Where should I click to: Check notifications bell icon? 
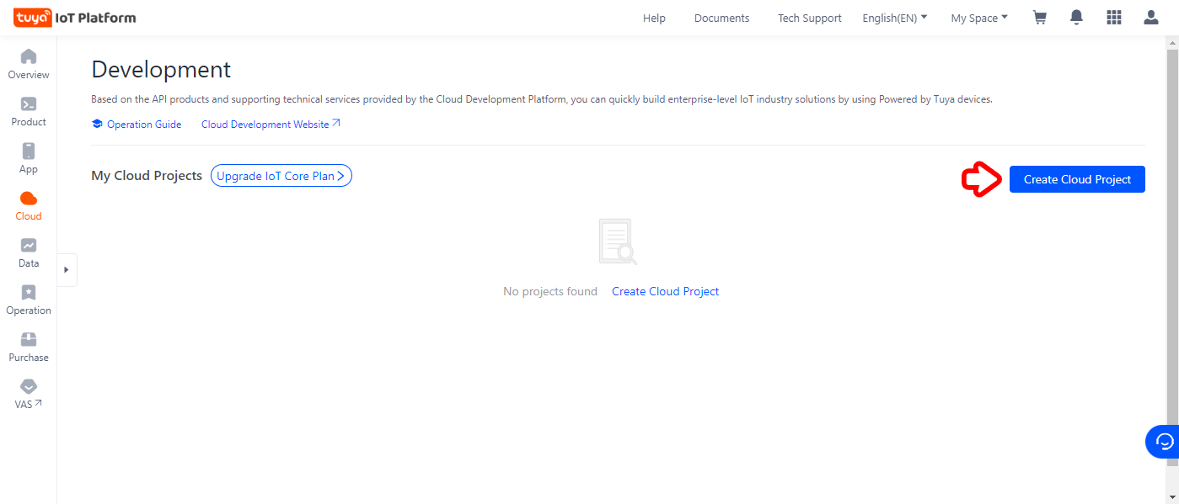(1076, 18)
